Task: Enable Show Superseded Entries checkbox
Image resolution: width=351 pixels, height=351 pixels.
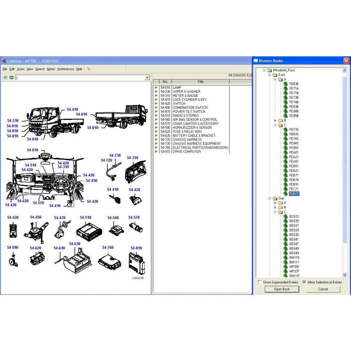Action: pos(260,282)
